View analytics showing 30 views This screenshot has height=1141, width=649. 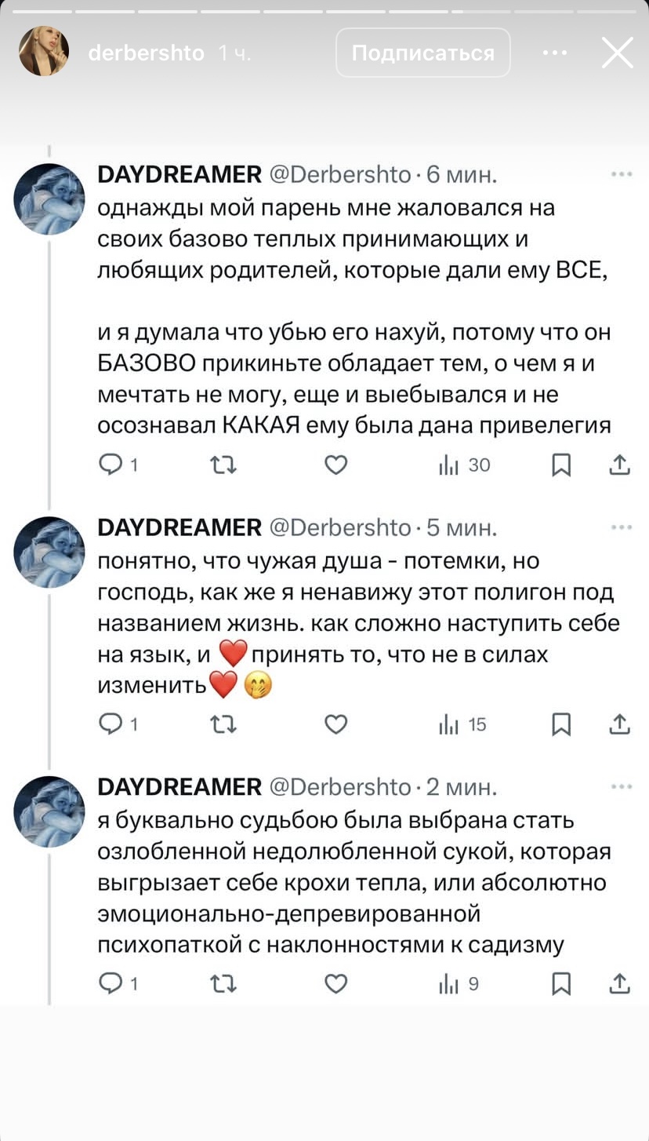[x=464, y=465]
